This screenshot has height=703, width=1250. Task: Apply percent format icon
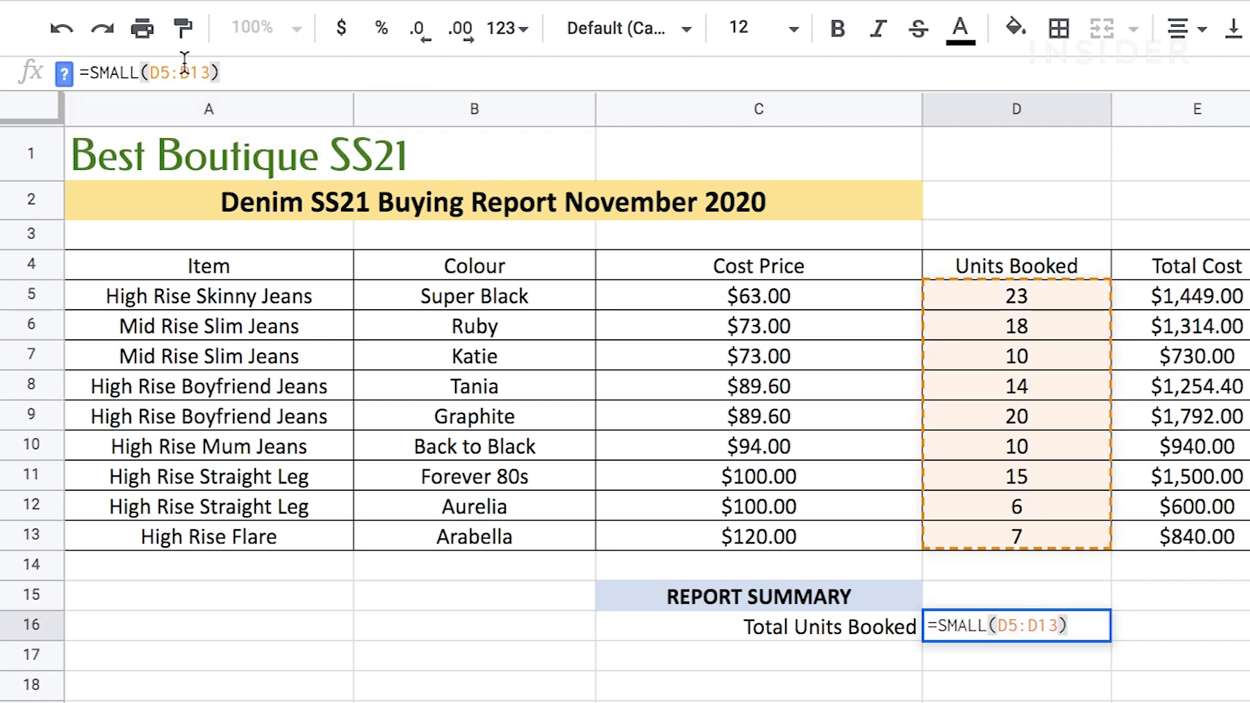pos(382,28)
